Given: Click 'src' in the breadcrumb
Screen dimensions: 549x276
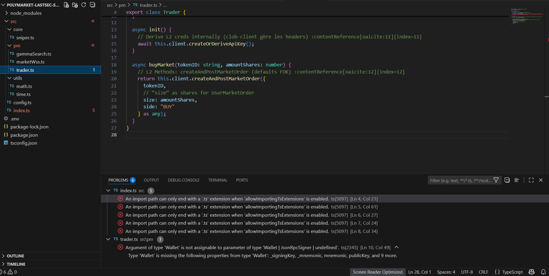Looking at the screenshot, I should tap(109, 5).
